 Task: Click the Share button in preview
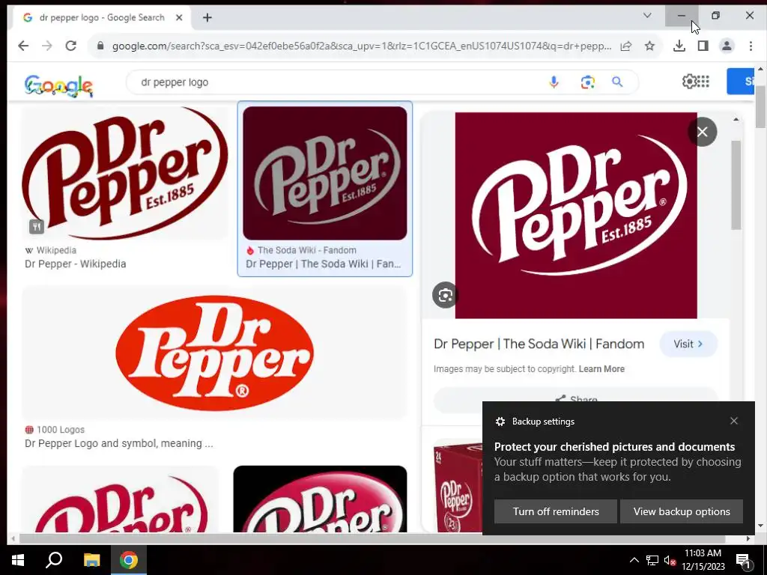point(576,400)
